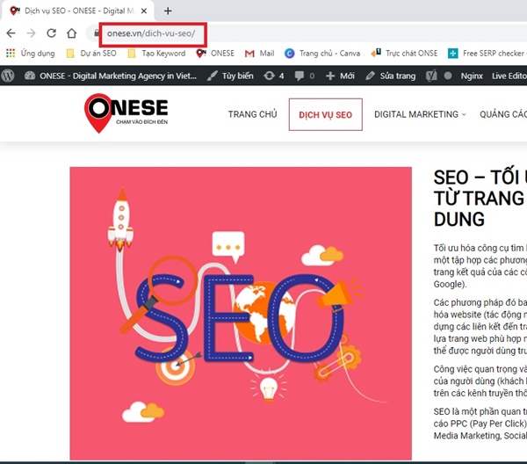Click the QUẢNG CÁO nav item

coord(503,114)
